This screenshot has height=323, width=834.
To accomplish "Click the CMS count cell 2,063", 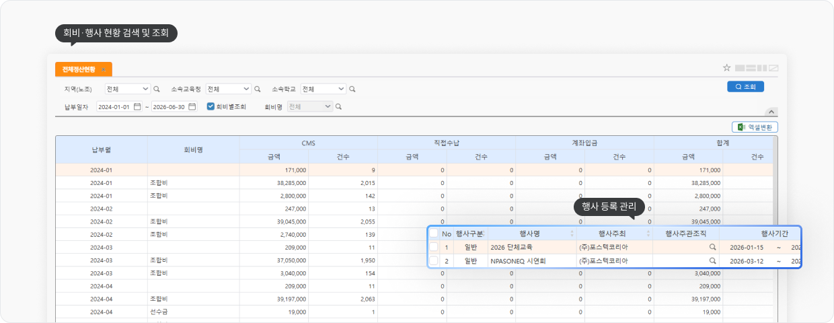I will click(x=343, y=299).
